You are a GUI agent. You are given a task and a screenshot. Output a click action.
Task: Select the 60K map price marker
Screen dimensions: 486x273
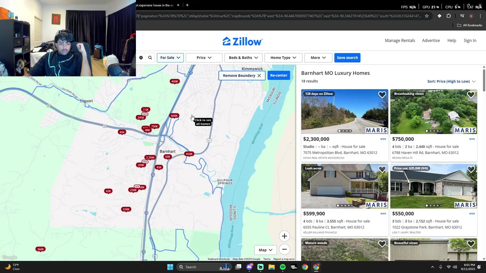pos(167,157)
